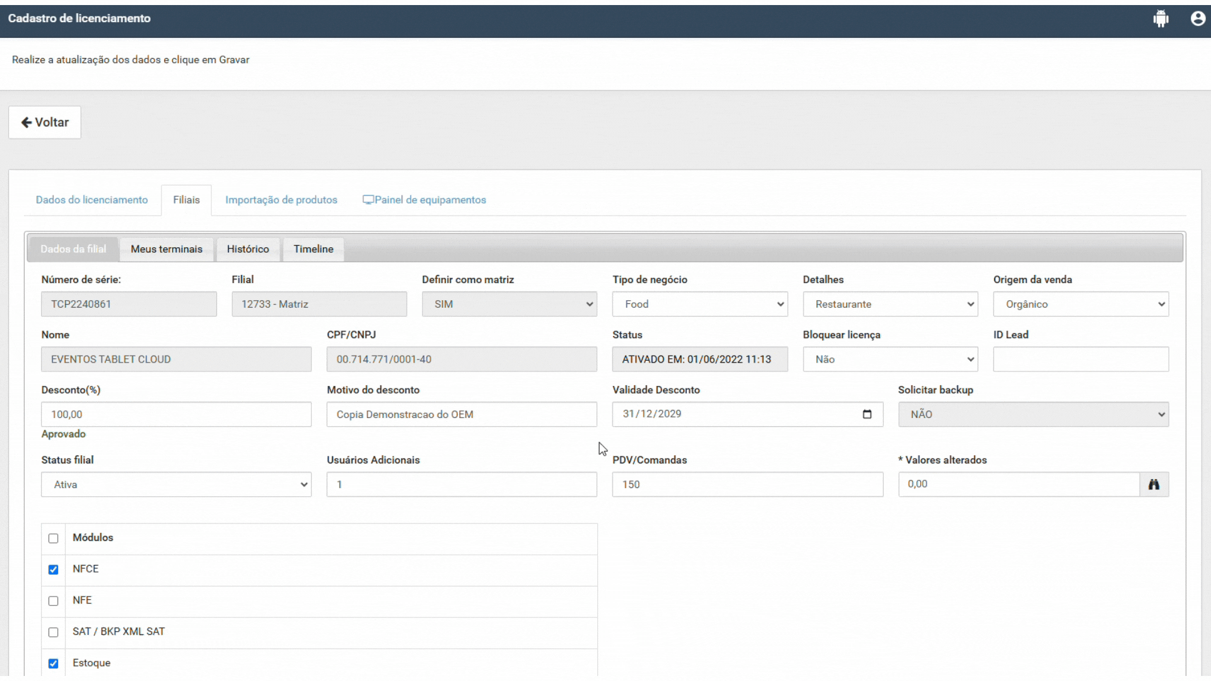Open the Origem da venda dropdown
This screenshot has height=681, width=1211.
(x=1080, y=304)
